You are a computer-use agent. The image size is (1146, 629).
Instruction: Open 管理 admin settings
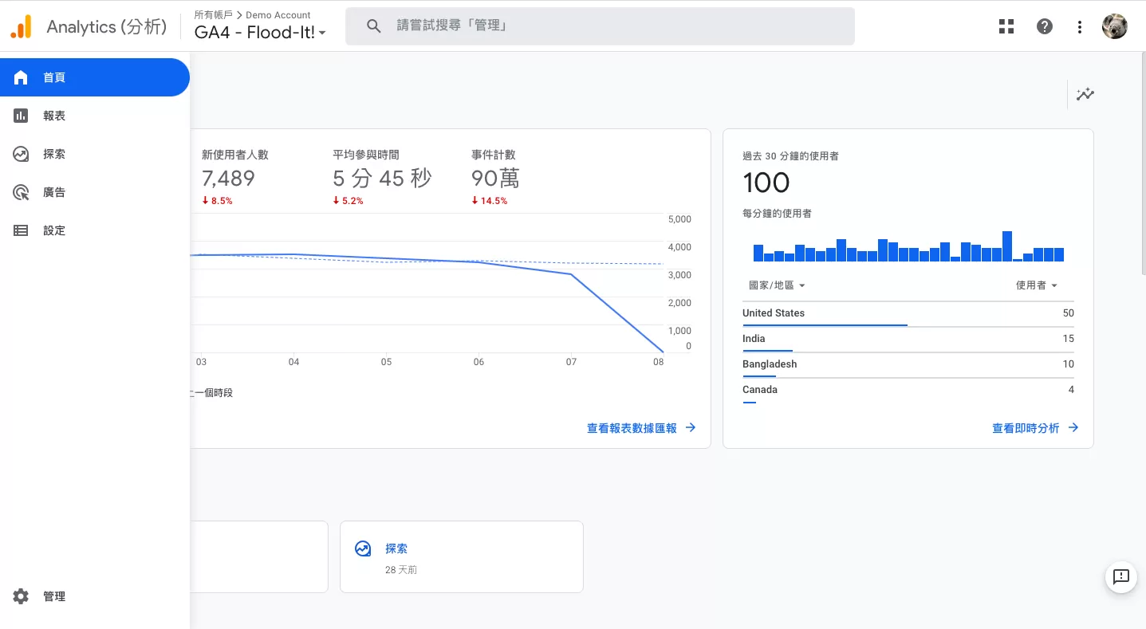click(x=94, y=596)
